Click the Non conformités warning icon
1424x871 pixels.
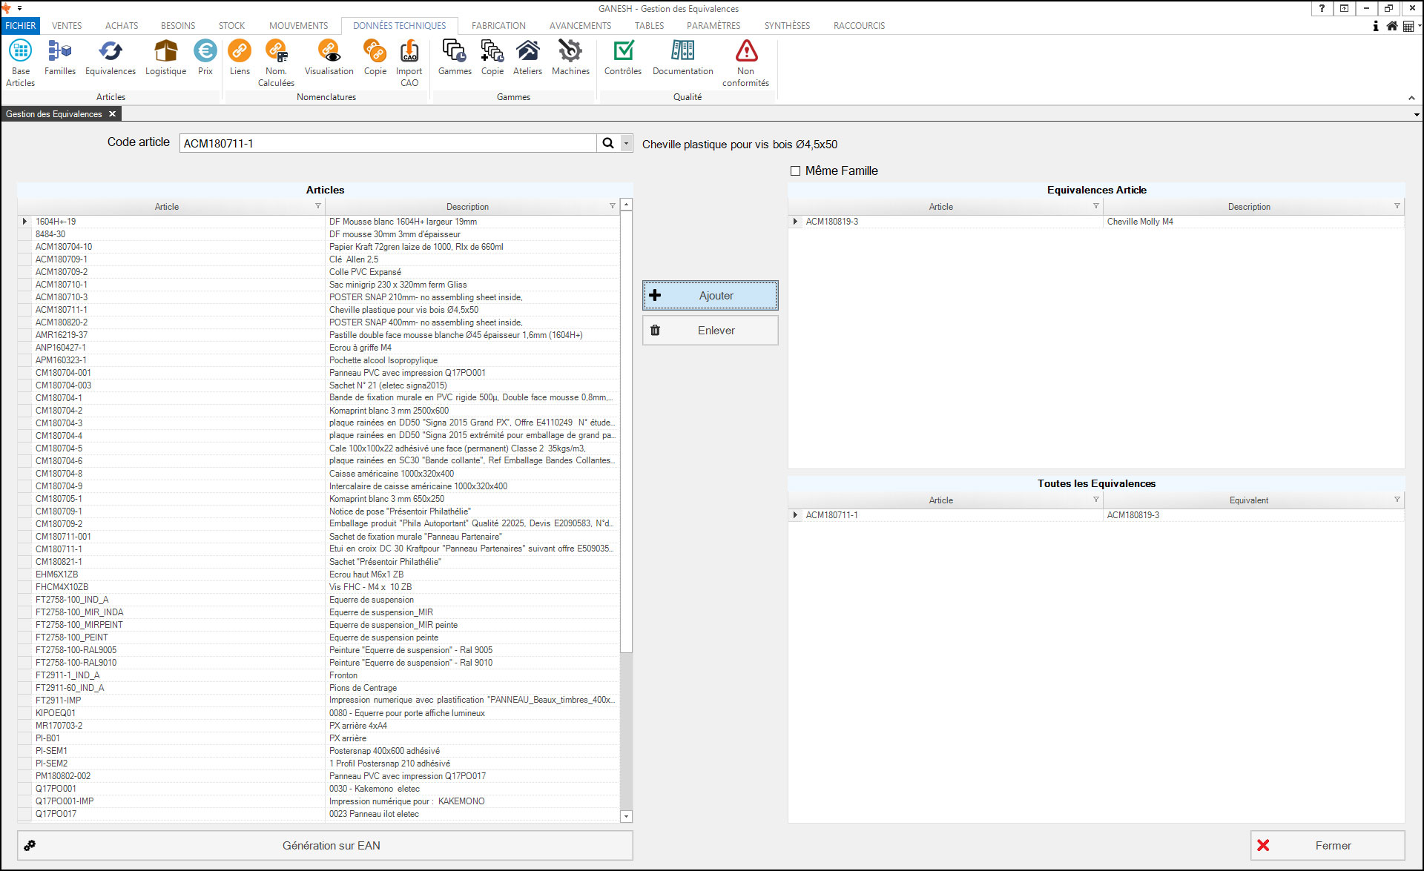tap(745, 52)
